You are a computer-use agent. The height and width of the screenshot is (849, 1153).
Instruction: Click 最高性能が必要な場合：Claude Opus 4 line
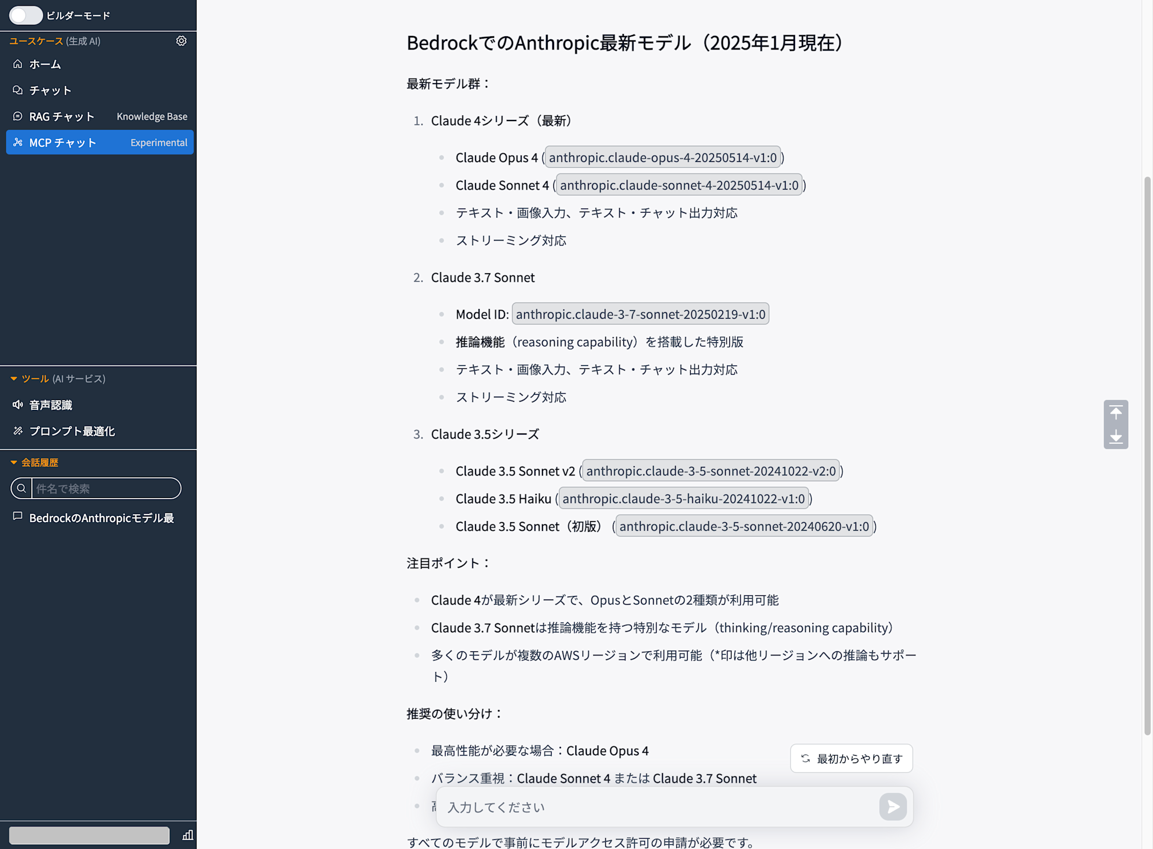coord(540,750)
